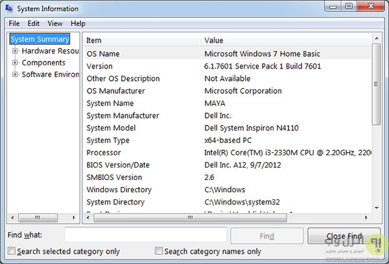Screen dimensions: 389x264
Task: Expand the Software Environment tree node
Action: pyautogui.click(x=16, y=74)
